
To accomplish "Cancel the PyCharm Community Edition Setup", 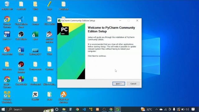I will point(133,84).
